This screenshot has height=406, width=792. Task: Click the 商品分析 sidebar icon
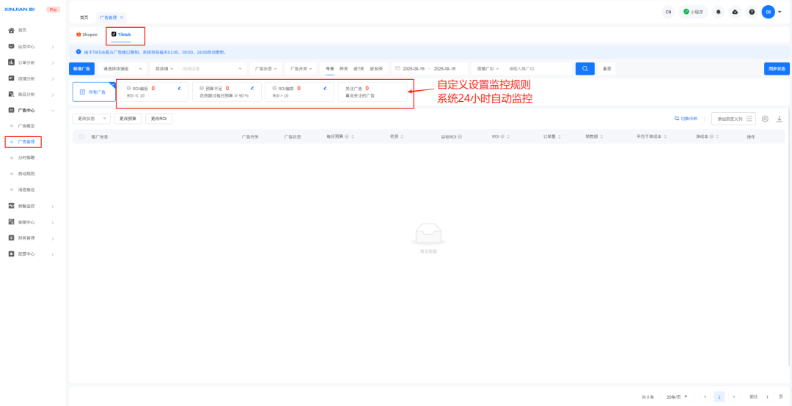12,94
